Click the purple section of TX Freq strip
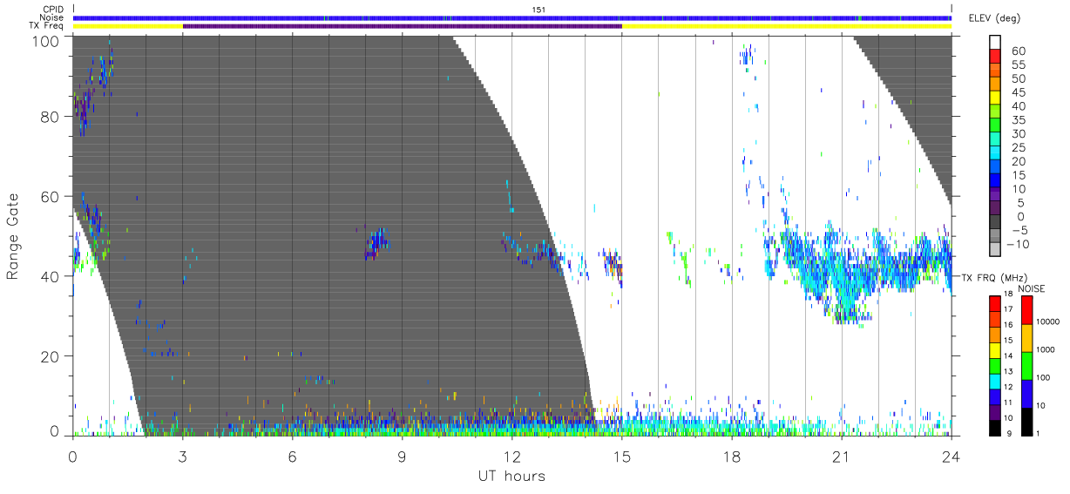 coord(402,26)
